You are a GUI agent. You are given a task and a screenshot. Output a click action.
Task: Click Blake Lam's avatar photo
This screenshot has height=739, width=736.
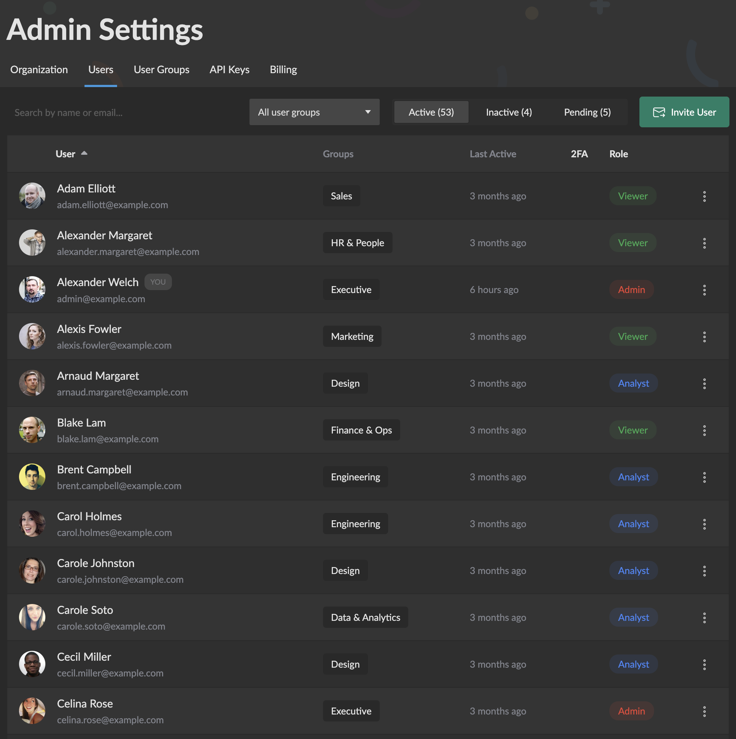(32, 430)
